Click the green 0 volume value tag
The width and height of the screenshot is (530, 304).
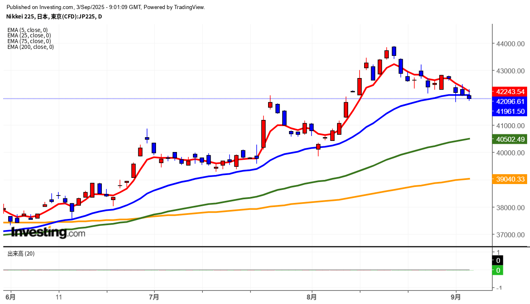point(498,270)
